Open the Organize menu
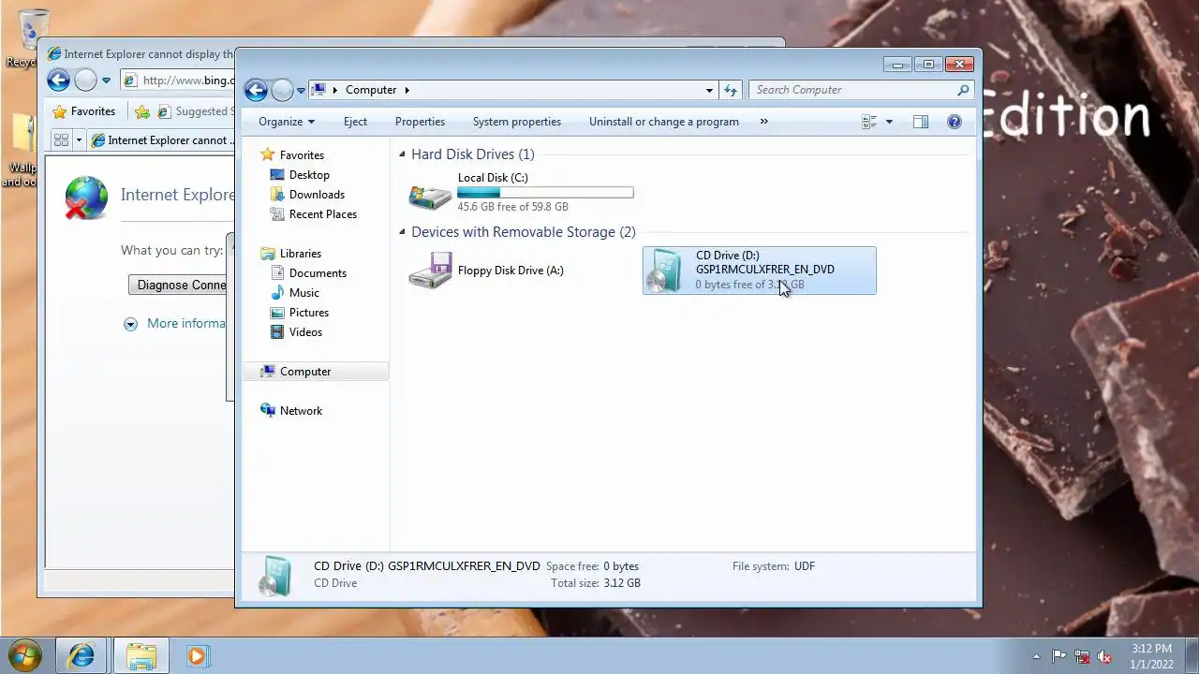This screenshot has height=674, width=1199. click(x=287, y=122)
